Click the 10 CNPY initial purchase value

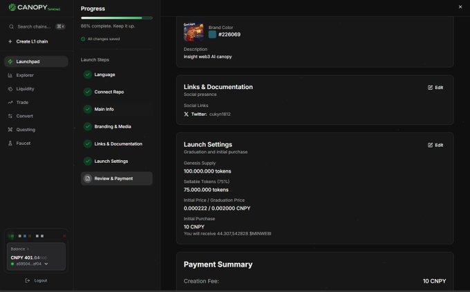(194, 227)
